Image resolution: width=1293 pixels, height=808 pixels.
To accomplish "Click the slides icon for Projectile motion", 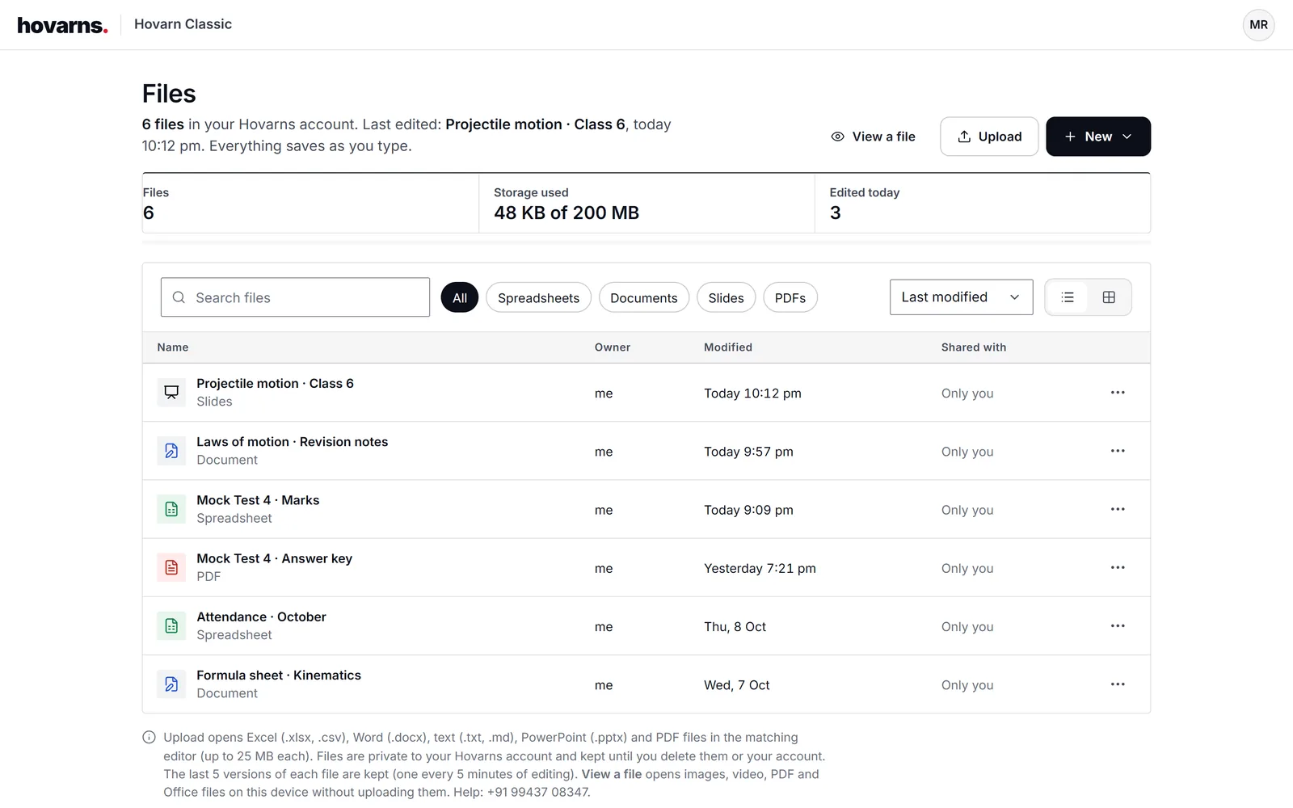I will [171, 393].
